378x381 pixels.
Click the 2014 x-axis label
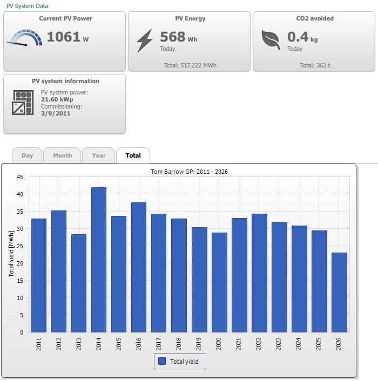[x=98, y=344]
